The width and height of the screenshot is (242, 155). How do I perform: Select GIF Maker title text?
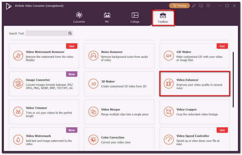tap(184, 52)
